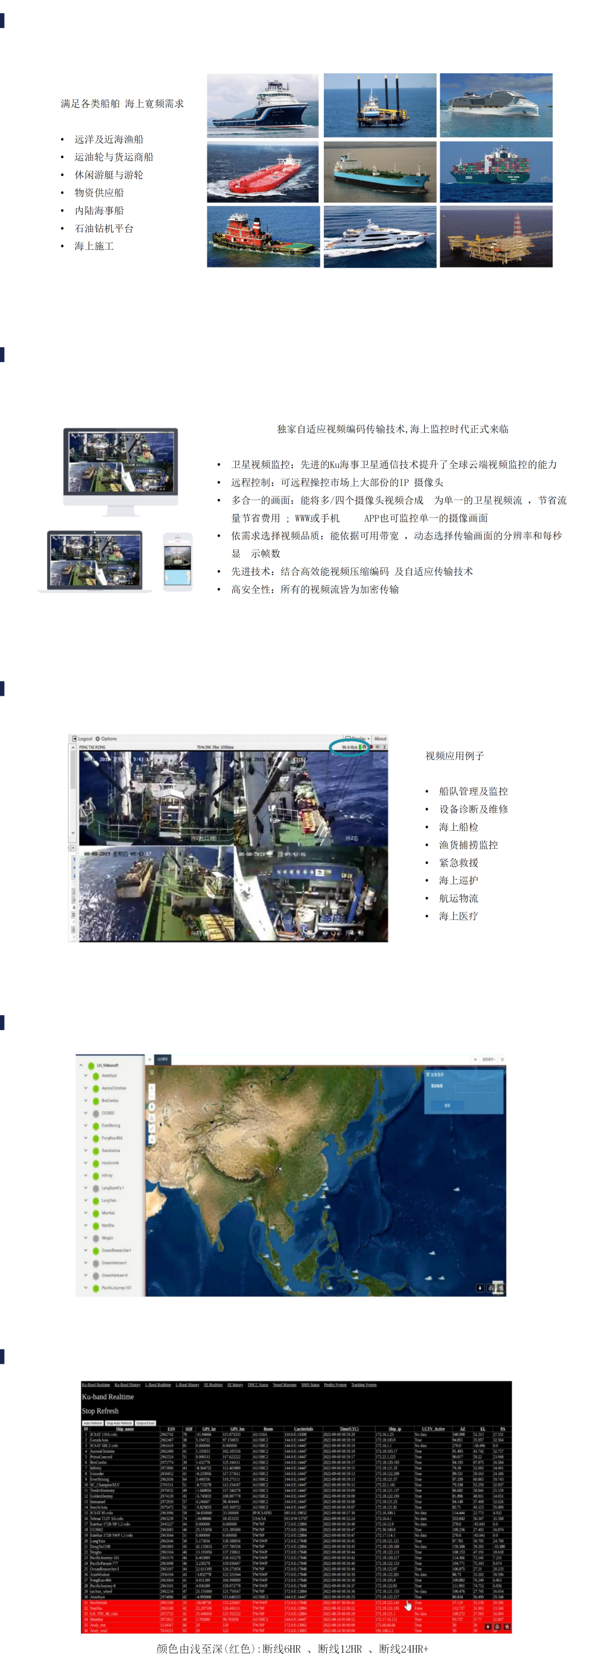
Task: Select PacificJourney-101 in the vessel tree
Action: tap(116, 1288)
